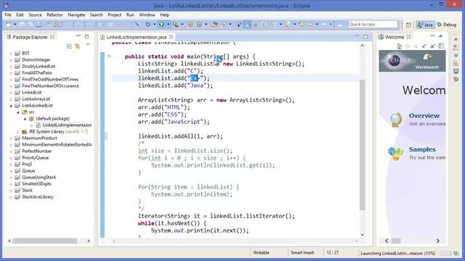The height and width of the screenshot is (261, 465).
Task: Minimize the Package Explorer view
Action: tap(78, 36)
